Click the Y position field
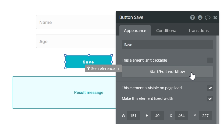 pyautogui.click(x=205, y=116)
